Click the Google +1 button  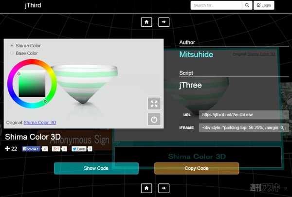(x=56, y=149)
